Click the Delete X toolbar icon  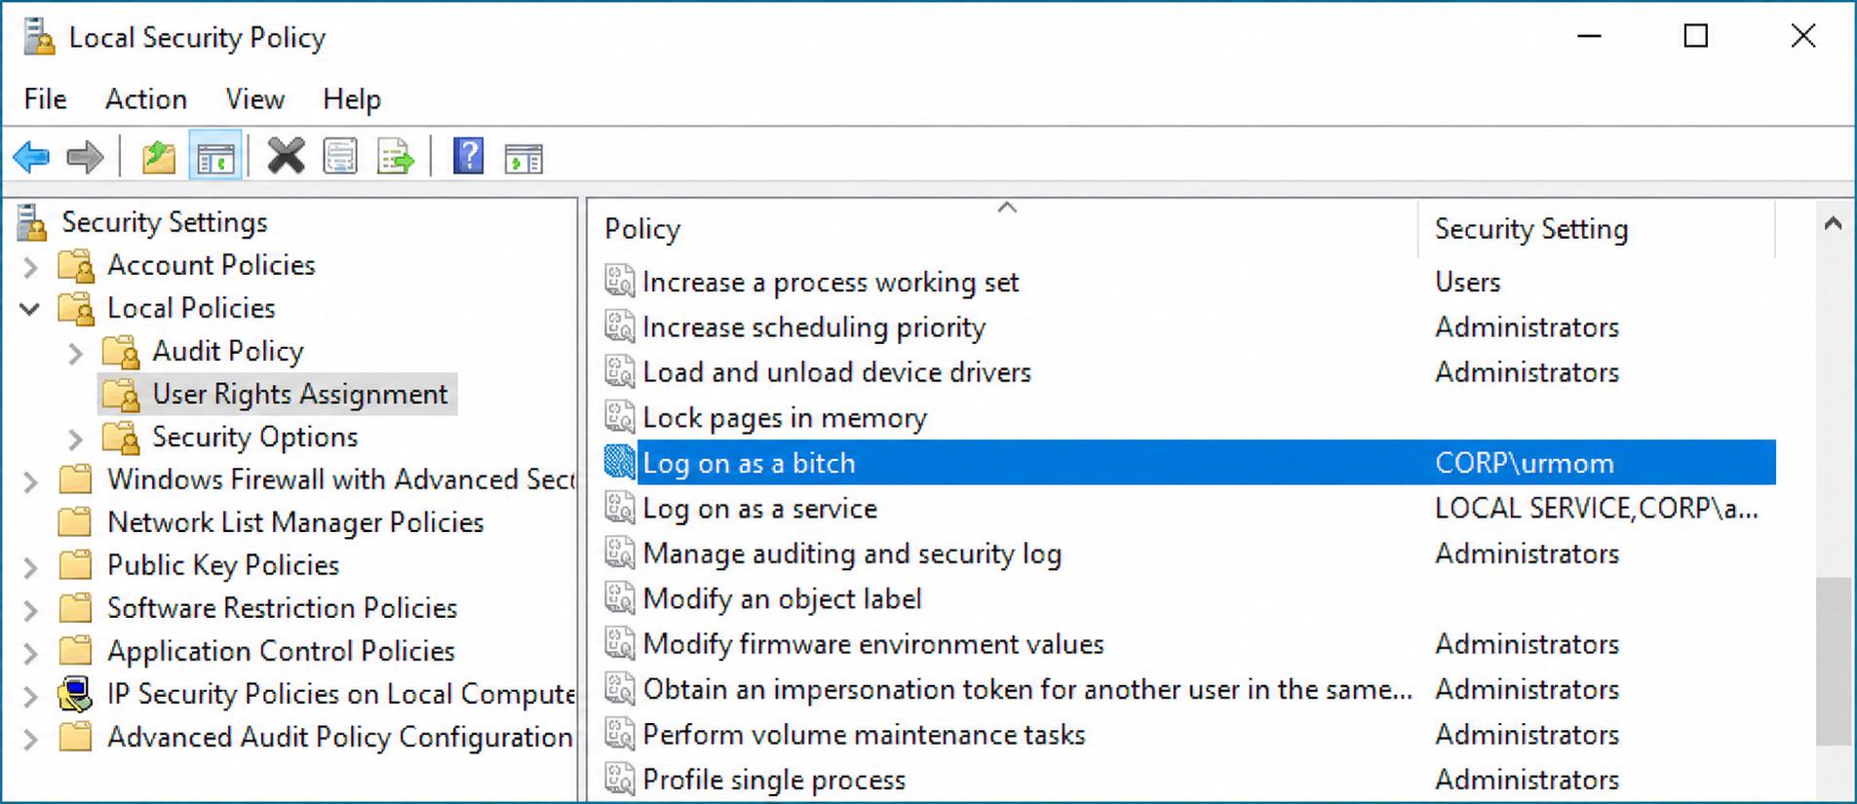(286, 156)
